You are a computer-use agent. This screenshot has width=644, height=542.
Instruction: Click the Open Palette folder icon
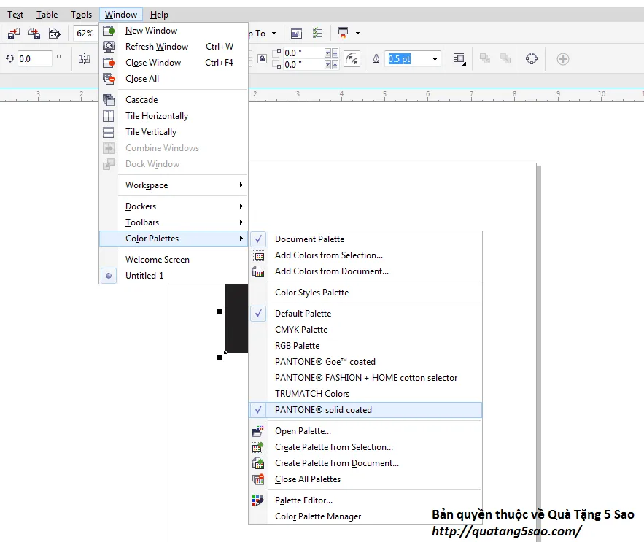258,431
